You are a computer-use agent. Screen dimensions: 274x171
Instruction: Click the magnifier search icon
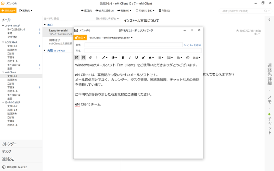pyautogui.click(x=265, y=11)
